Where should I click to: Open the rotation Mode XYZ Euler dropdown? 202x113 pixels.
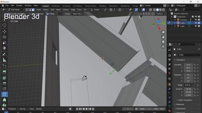point(189,85)
